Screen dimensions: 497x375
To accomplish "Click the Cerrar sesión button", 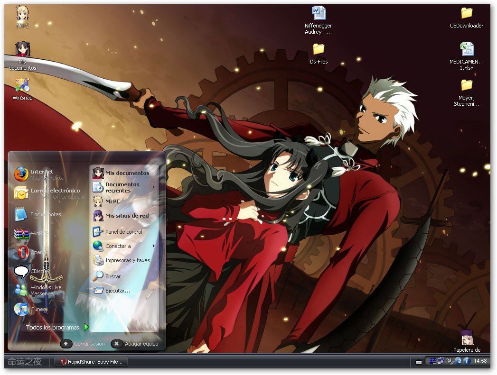I will [83, 344].
